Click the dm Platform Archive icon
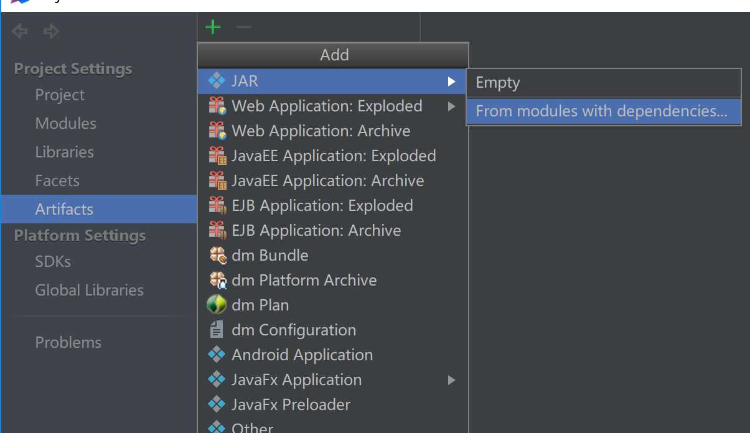Viewport: 750px width, 433px height. point(217,280)
